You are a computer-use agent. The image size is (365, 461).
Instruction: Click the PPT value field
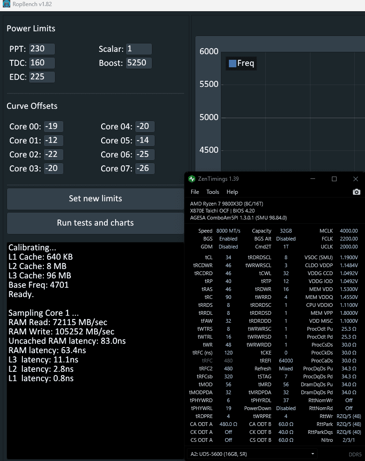(41, 49)
